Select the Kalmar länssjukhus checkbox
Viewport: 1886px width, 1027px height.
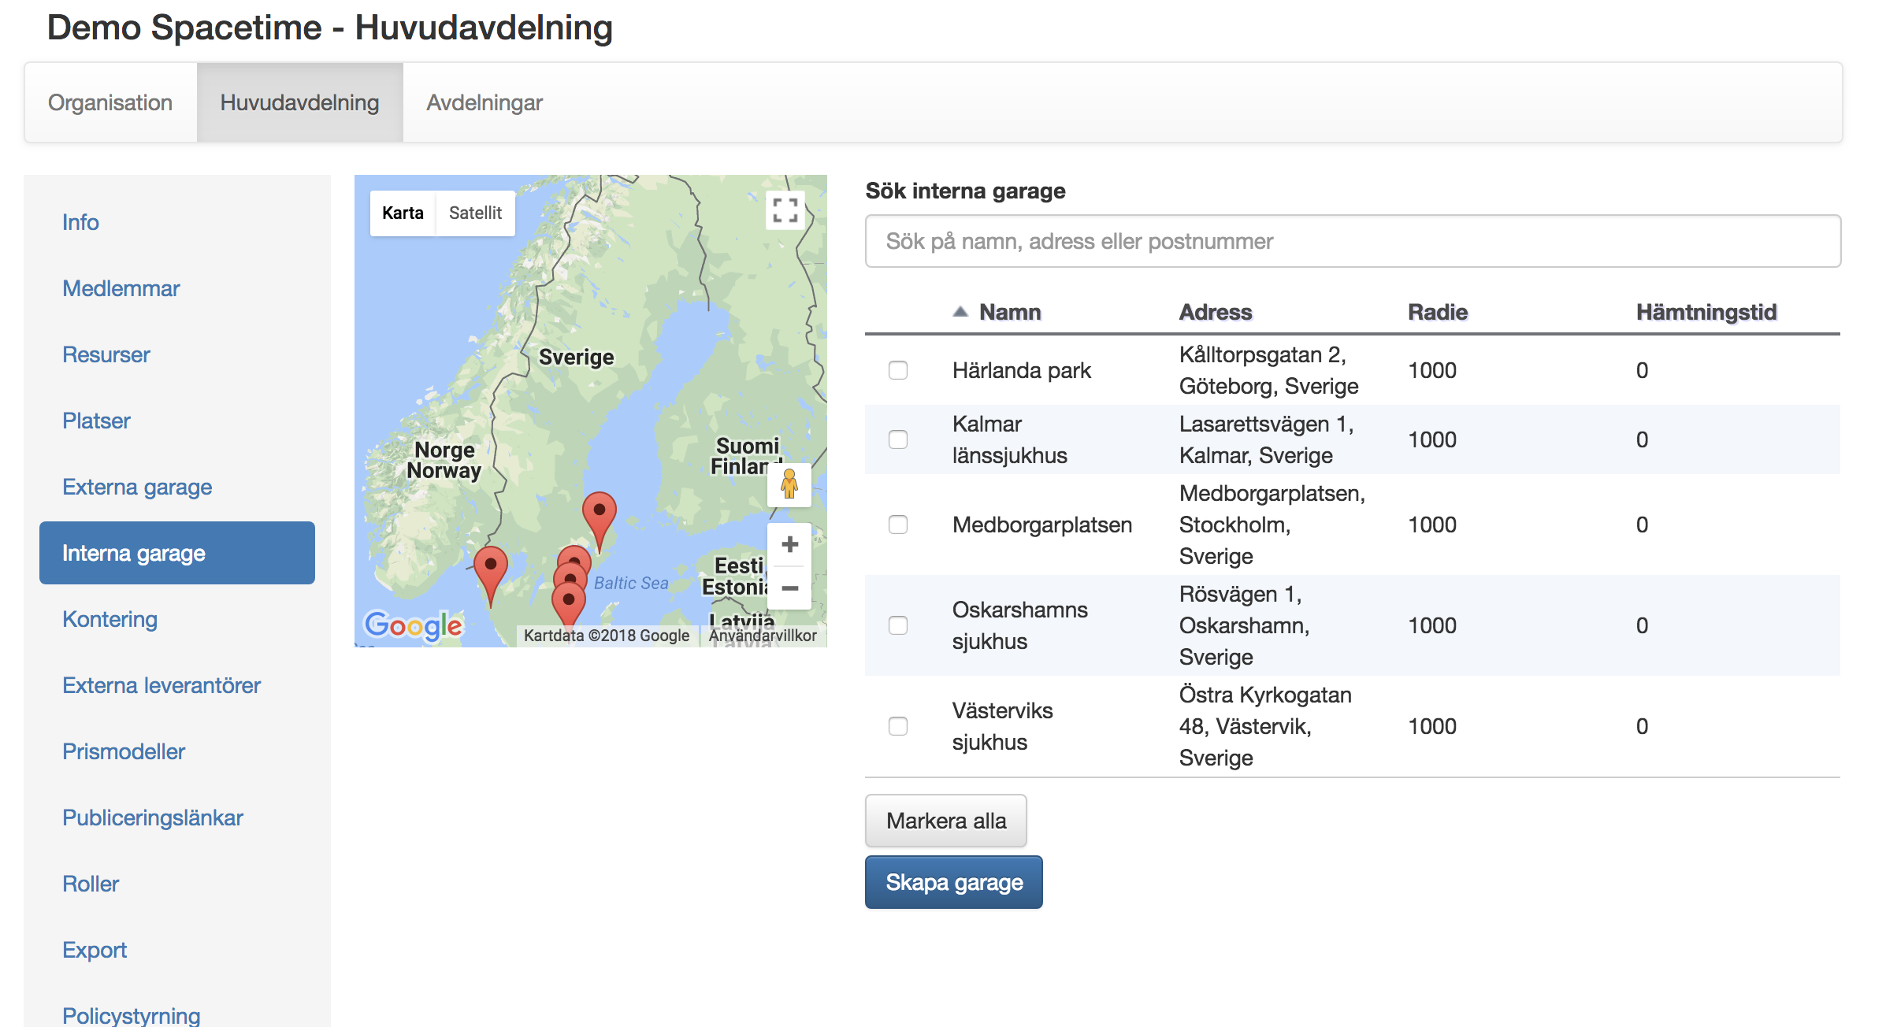coord(897,439)
